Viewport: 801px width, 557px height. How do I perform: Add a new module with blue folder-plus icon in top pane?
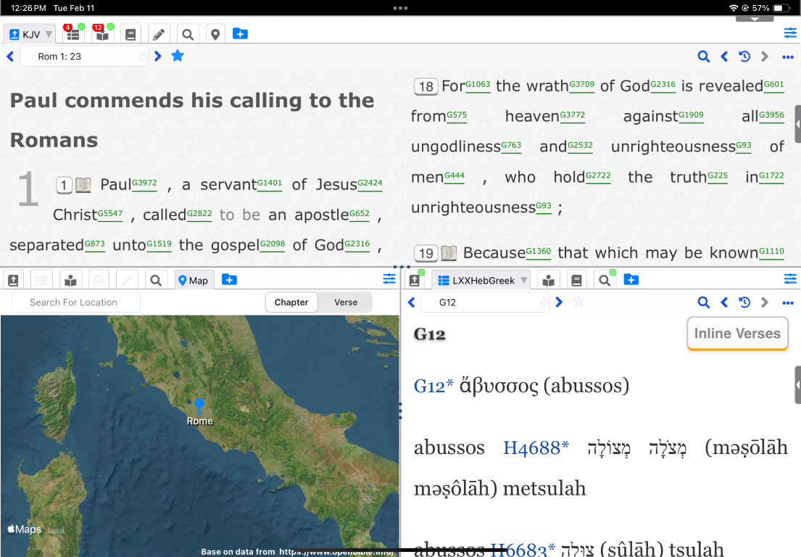coord(240,34)
